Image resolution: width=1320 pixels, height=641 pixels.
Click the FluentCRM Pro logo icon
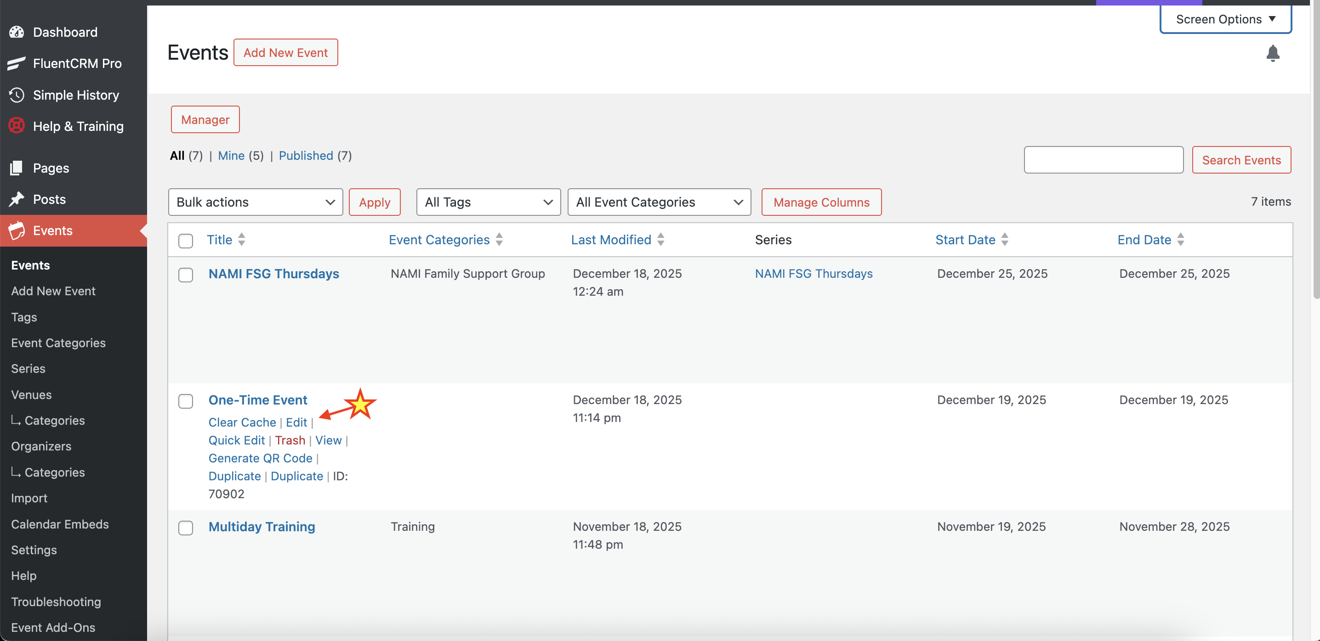click(17, 63)
